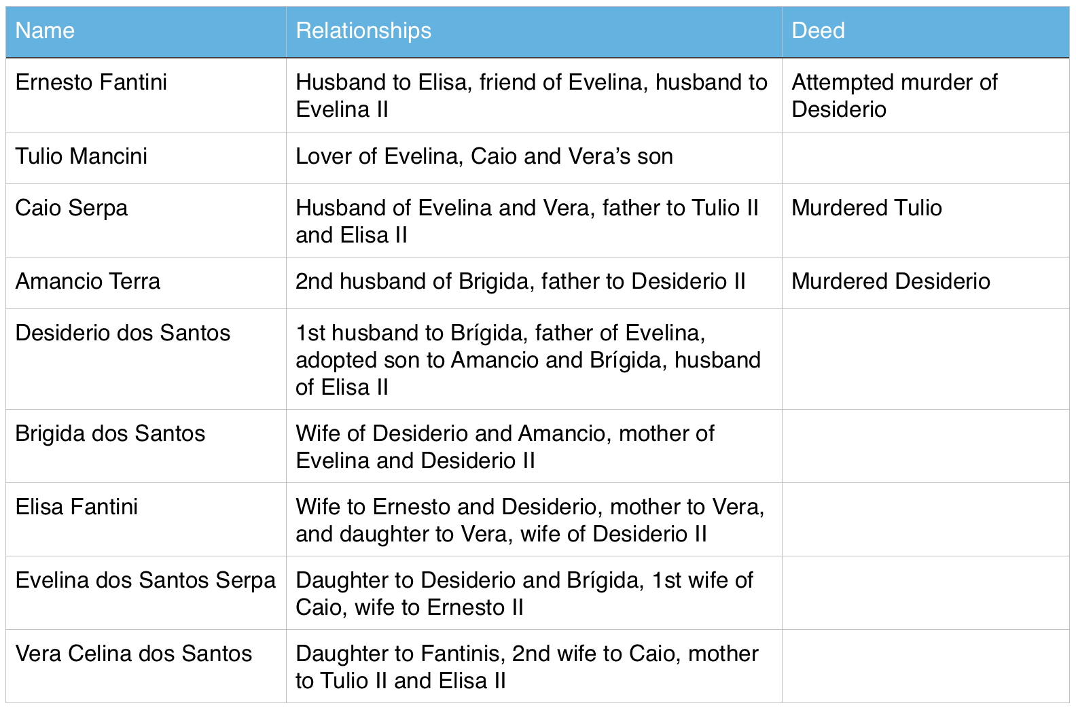The height and width of the screenshot is (712, 1076).
Task: Select the empty Deed cell for Tulio Mancini
Action: click(x=925, y=158)
